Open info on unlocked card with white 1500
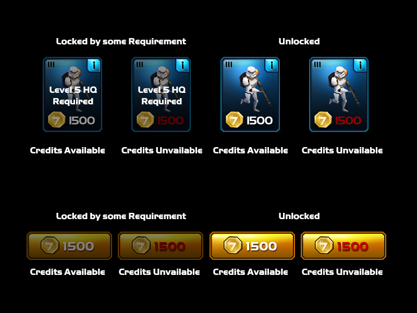Screen dimensions: 417x313 pyautogui.click(x=272, y=65)
